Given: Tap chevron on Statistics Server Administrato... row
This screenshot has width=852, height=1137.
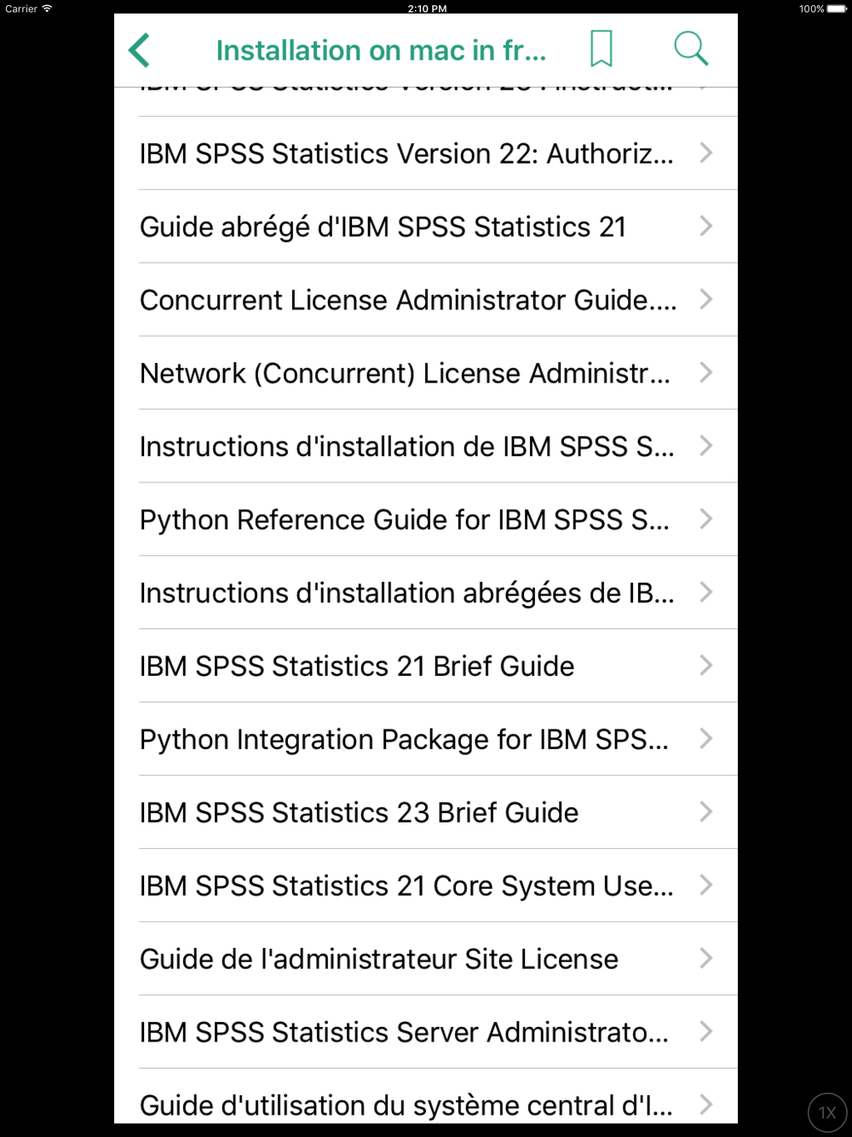Looking at the screenshot, I should click(706, 1032).
